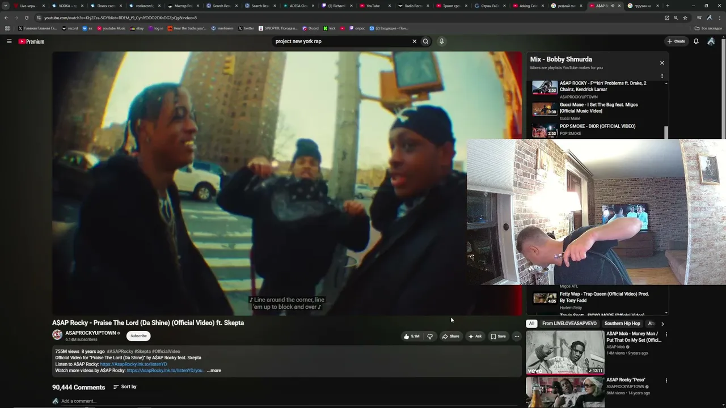Open the all bookmarks folder
Image resolution: width=726 pixels, height=408 pixels.
coord(708,28)
